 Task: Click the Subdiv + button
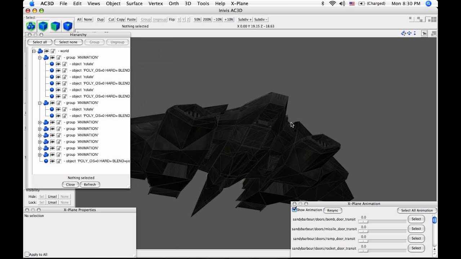click(245, 19)
